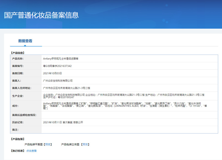Image resolution: width=222 pixels, height=160 pixels.
Task: Click the 备案人: label
Action: [17, 81]
